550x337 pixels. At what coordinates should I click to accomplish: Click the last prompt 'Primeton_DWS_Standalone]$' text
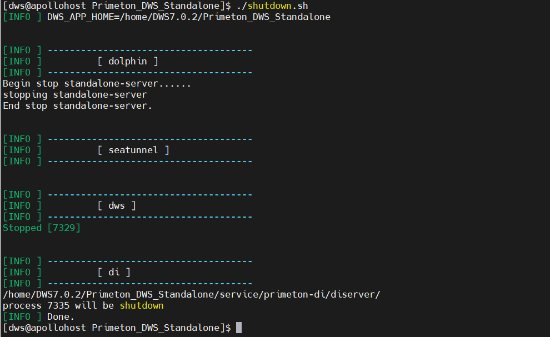point(161,328)
